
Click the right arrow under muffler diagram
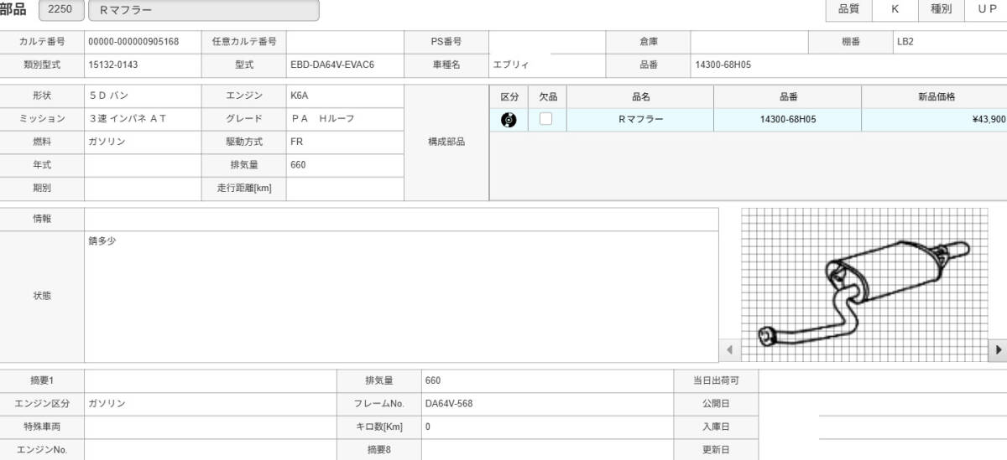(998, 349)
